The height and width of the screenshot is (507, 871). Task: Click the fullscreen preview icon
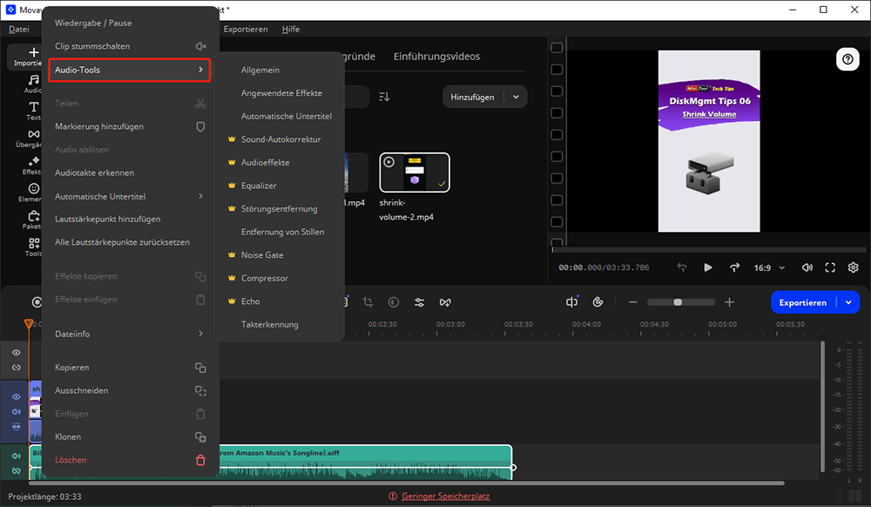tap(830, 267)
